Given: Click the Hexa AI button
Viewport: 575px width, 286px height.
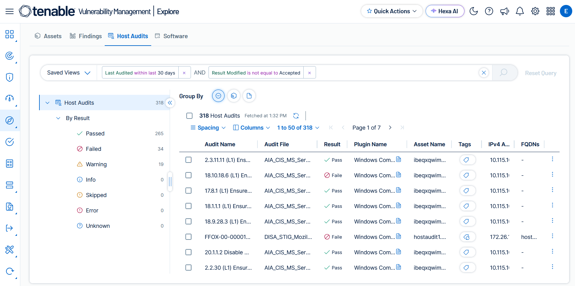Looking at the screenshot, I should [445, 11].
